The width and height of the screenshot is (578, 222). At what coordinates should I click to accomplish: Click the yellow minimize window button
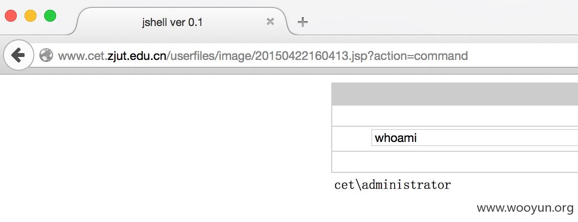(x=30, y=16)
